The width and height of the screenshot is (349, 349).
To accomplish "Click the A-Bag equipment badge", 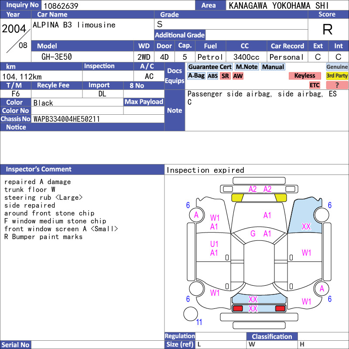I will pyautogui.click(x=196, y=76).
